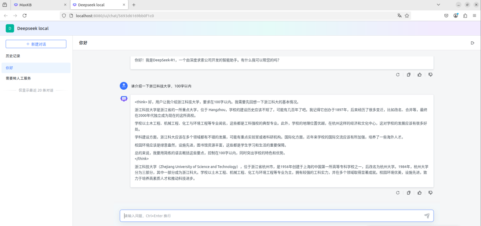This screenshot has height=226, width=481.
Task: Click the Deepseek local header title
Action: [x=33, y=28]
